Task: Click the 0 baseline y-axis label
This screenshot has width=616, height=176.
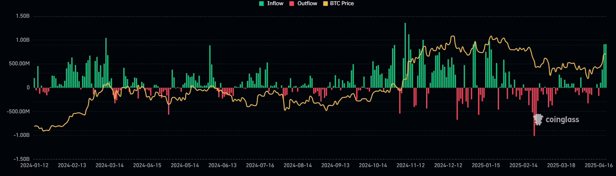Action: pyautogui.click(x=28, y=87)
